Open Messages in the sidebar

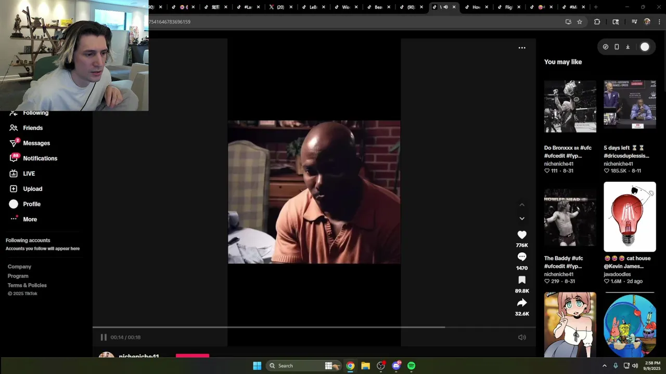coord(30,143)
